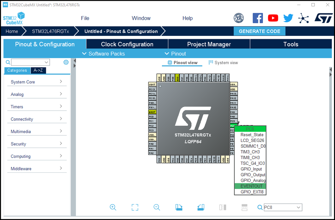The width and height of the screenshot is (335, 220).
Task: Open the Twitter link icon
Action: point(288,18)
